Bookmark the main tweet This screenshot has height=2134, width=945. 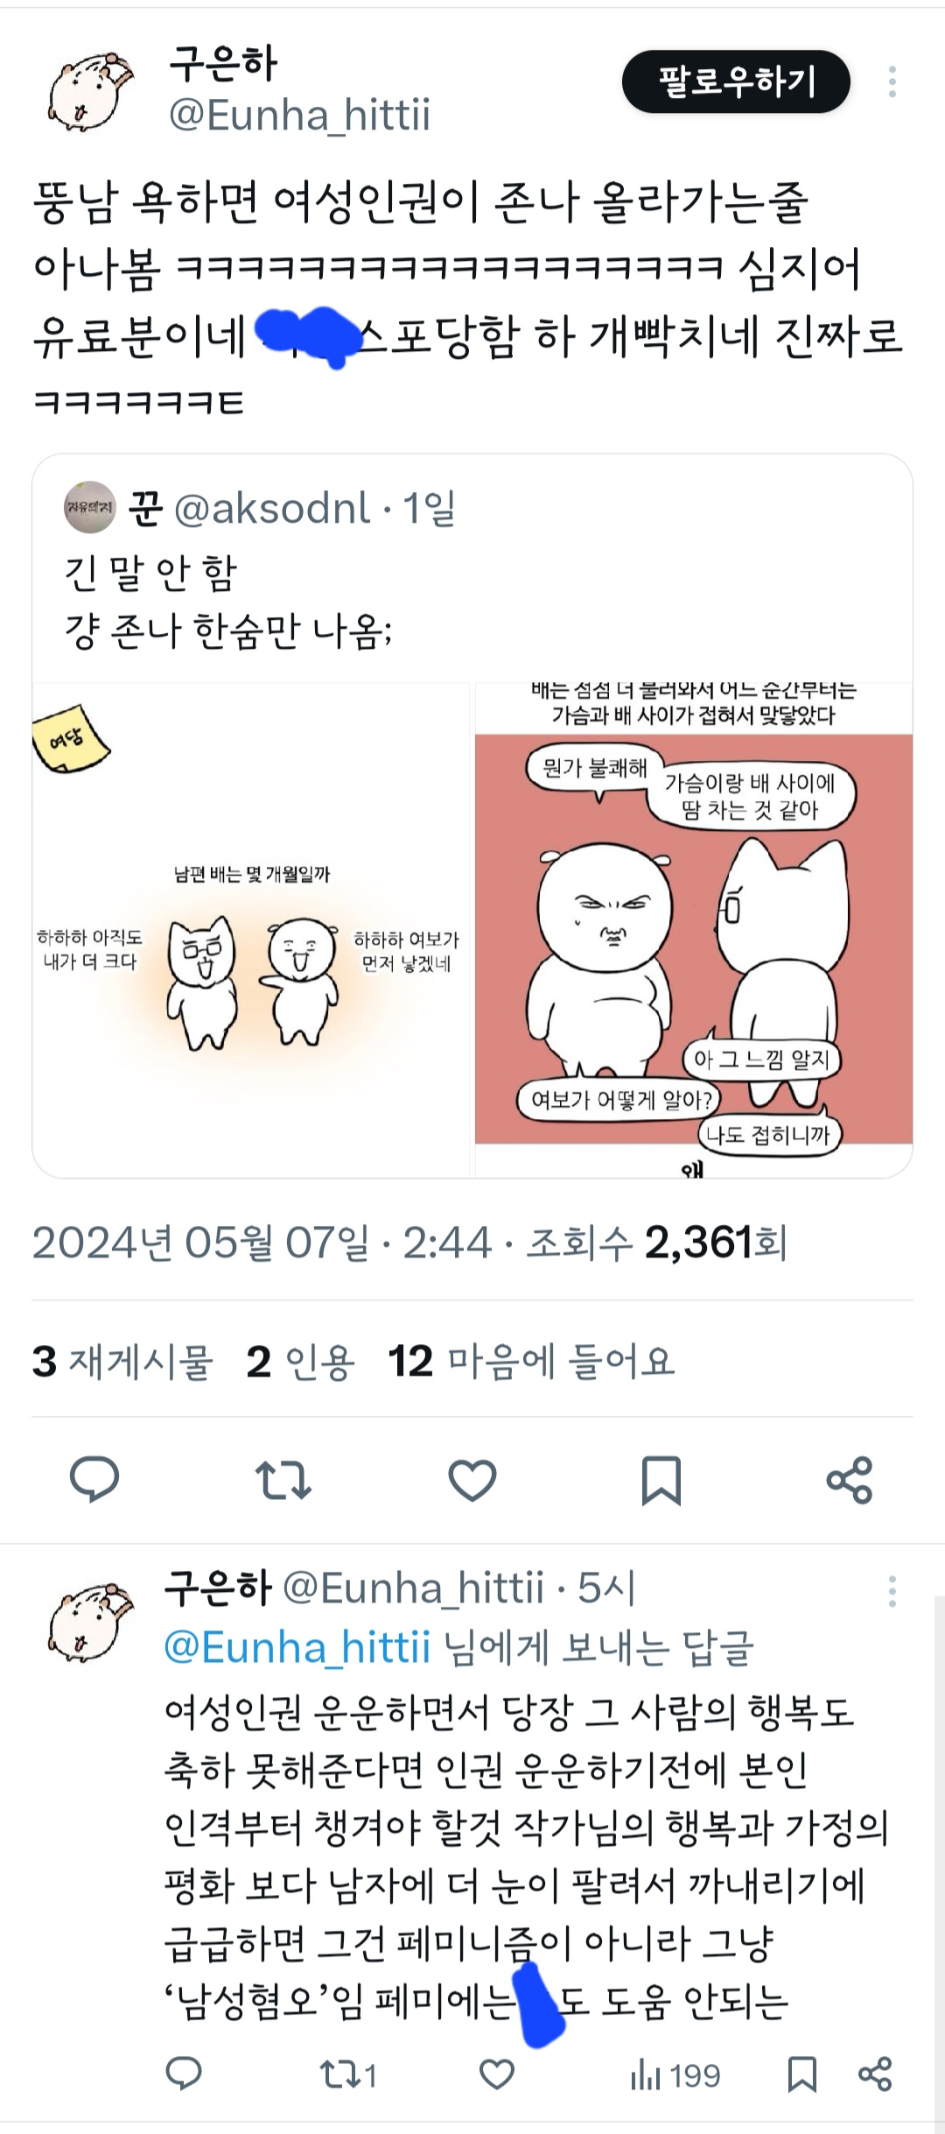(x=661, y=1481)
